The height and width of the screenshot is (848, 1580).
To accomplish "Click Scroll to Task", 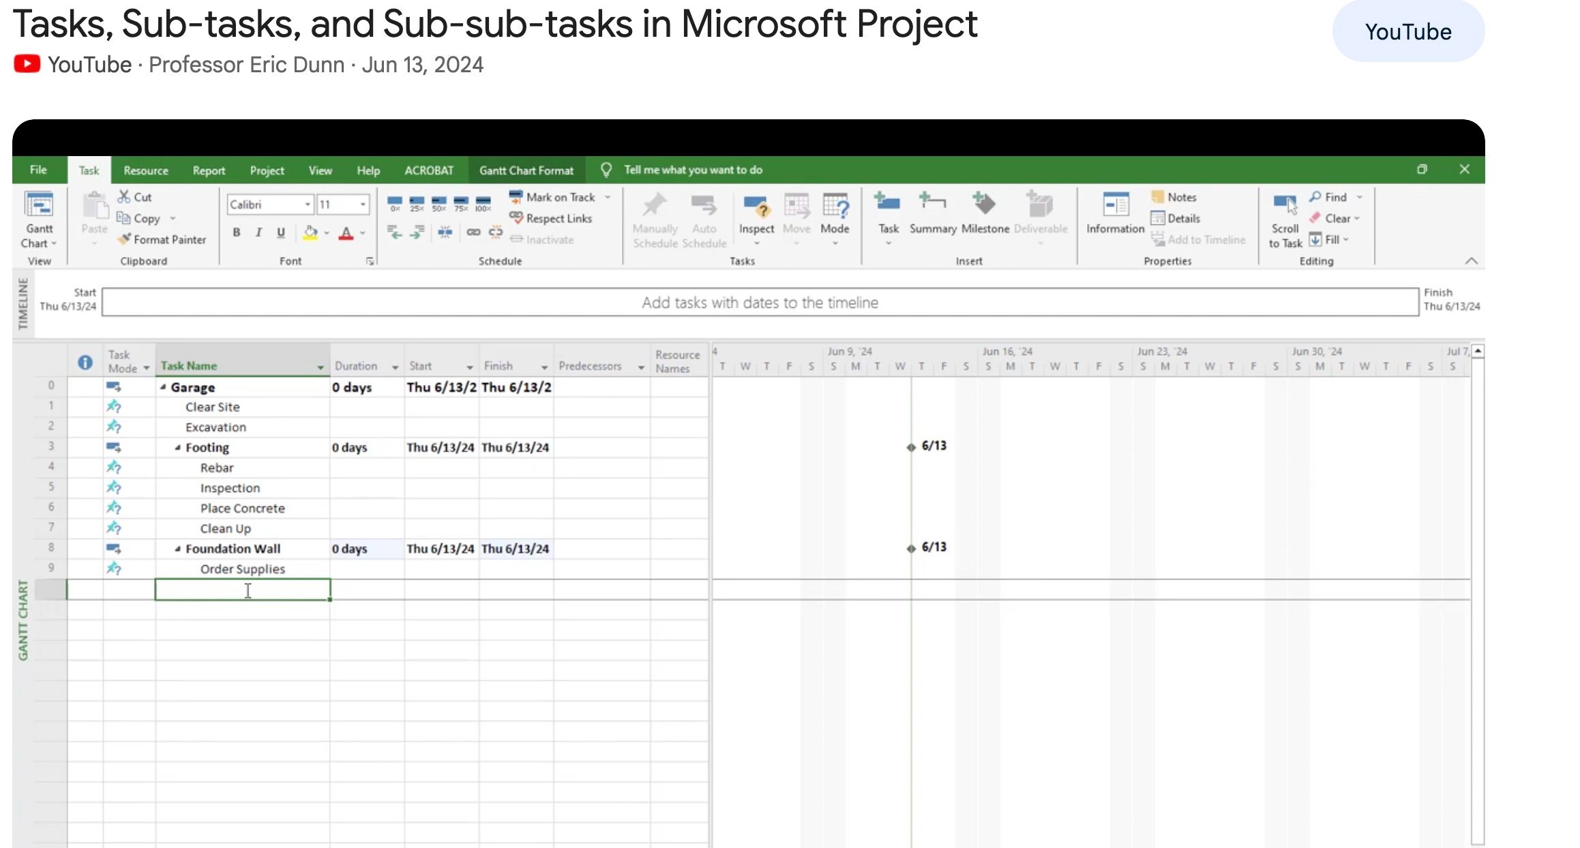I will pyautogui.click(x=1285, y=222).
